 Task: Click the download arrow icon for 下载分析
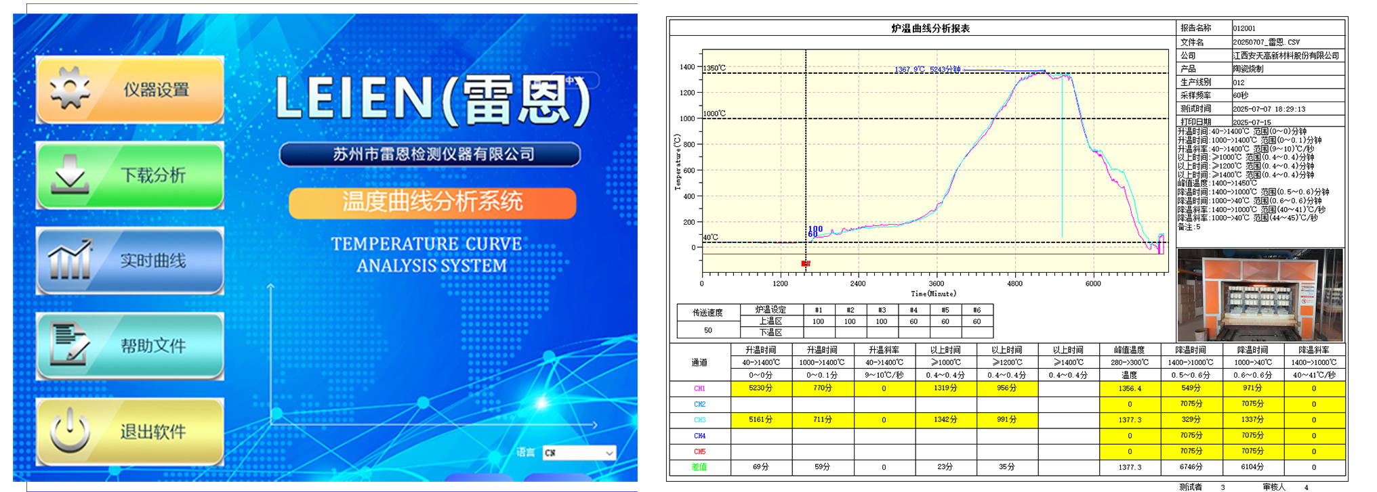70,175
